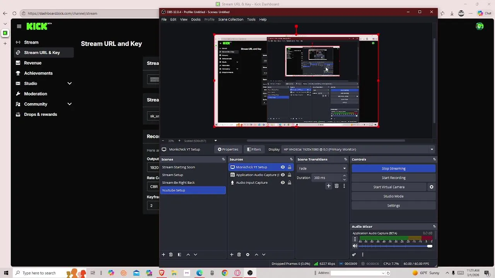Open the Tools menu in OBS
This screenshot has height=278, width=495.
[x=251, y=19]
